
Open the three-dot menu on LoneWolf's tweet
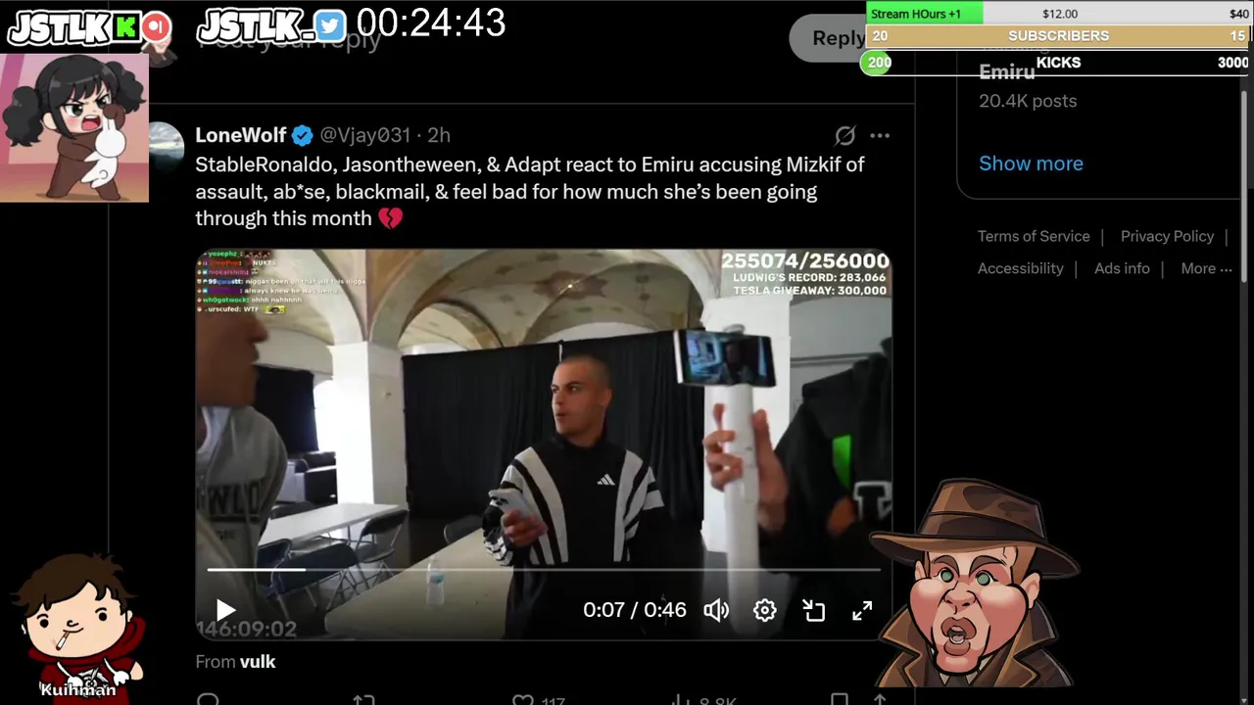[x=880, y=135]
